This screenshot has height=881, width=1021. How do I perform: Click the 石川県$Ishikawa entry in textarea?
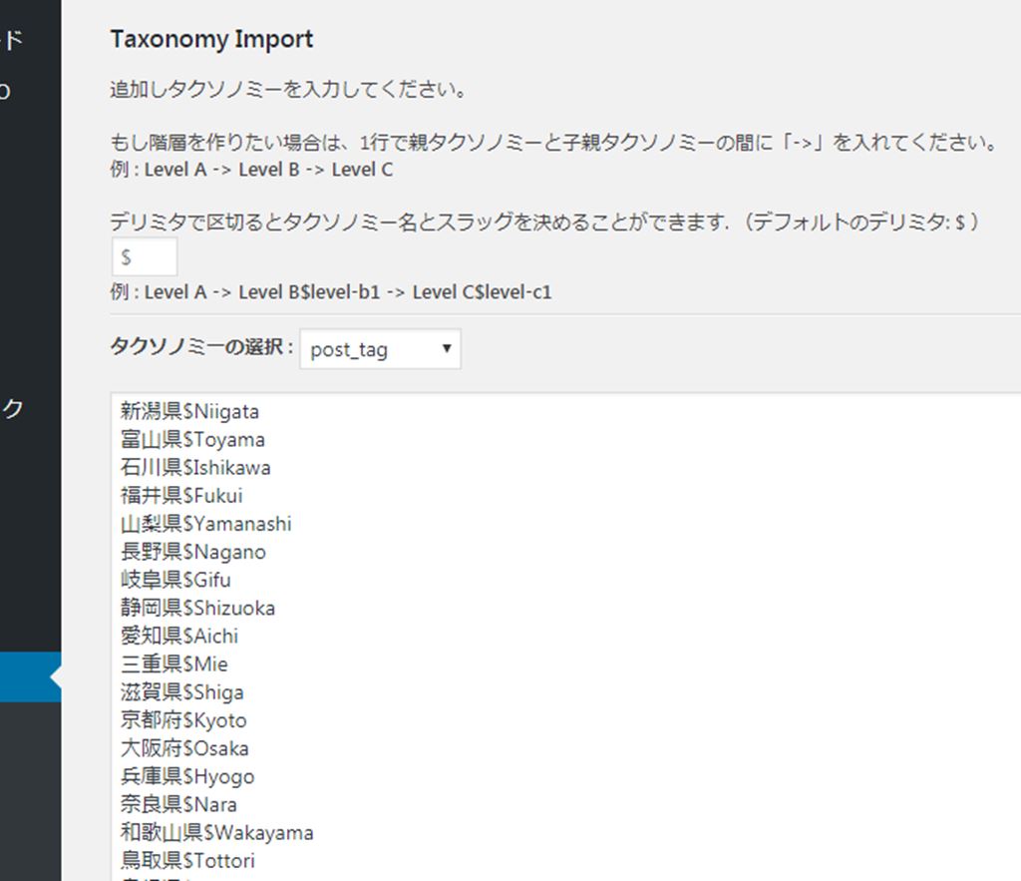click(195, 468)
